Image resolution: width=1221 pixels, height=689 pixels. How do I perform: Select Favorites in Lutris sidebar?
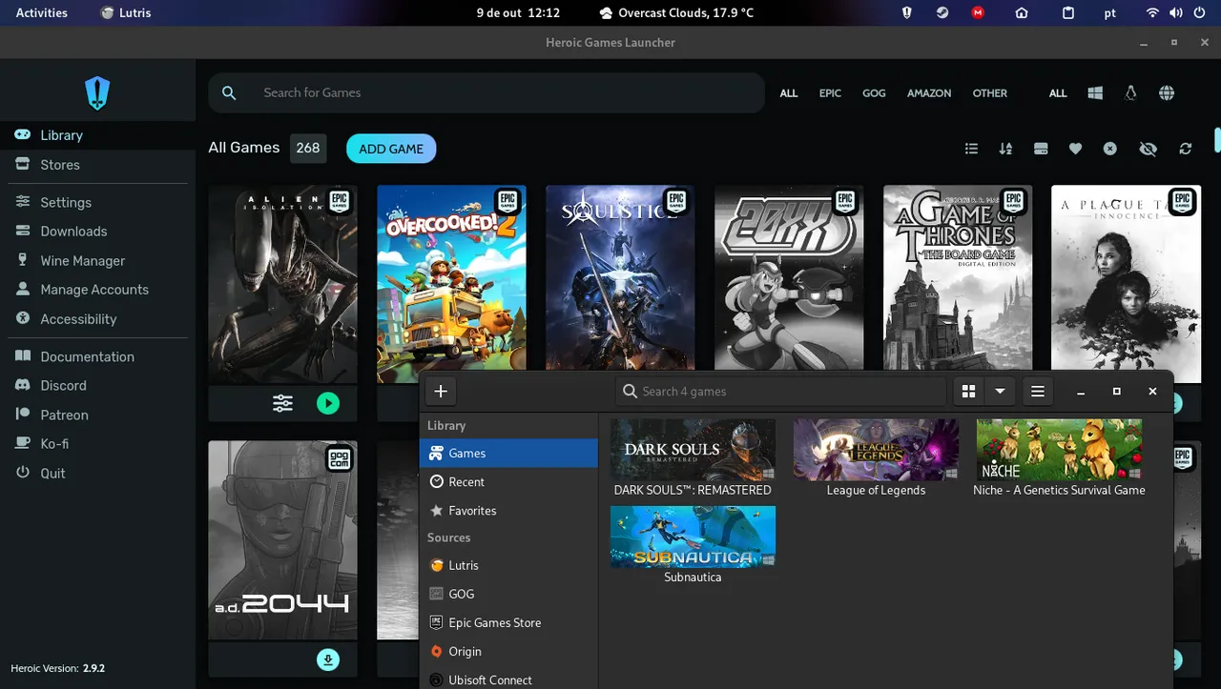[x=508, y=511]
